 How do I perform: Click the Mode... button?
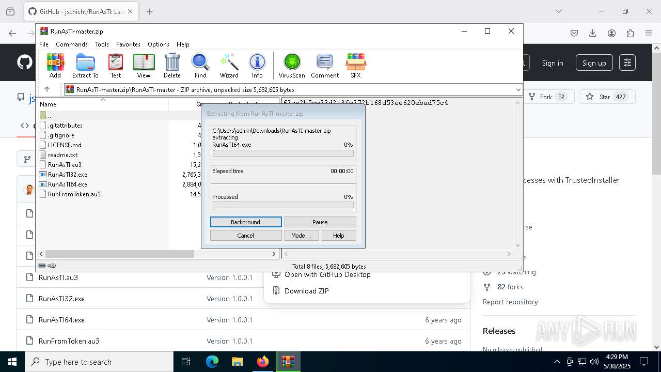click(301, 235)
